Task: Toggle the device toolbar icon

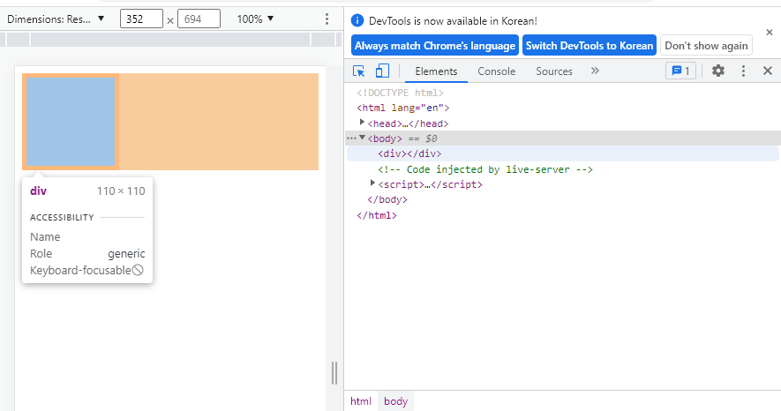Action: pyautogui.click(x=382, y=71)
